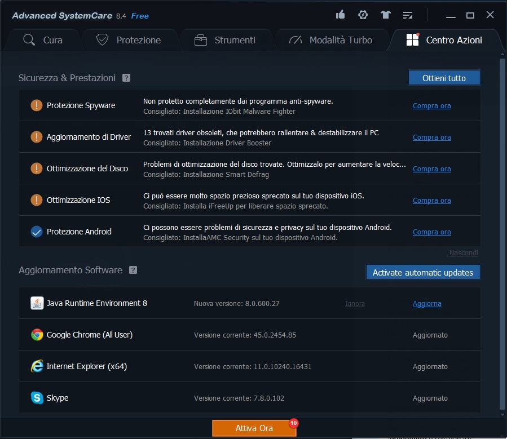Click the vertical scrollbar thumb
Screen dimensions: 507x439
pyautogui.click(x=502, y=234)
